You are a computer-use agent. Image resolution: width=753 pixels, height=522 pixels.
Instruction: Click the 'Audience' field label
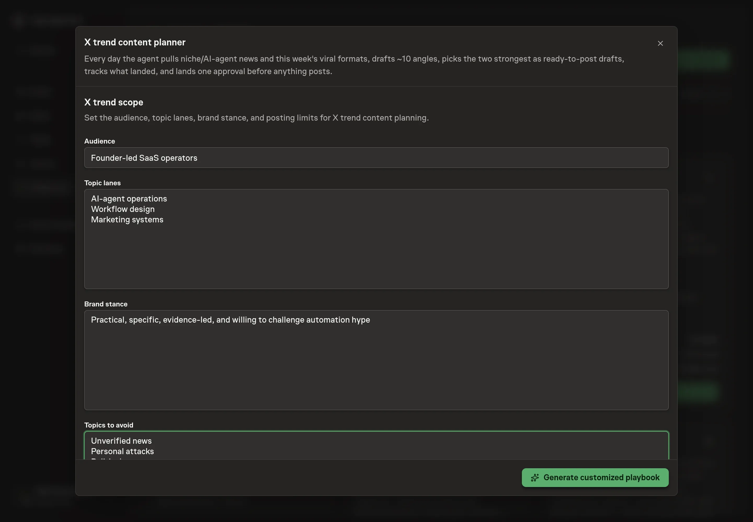coord(100,141)
